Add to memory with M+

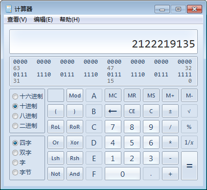170,95
